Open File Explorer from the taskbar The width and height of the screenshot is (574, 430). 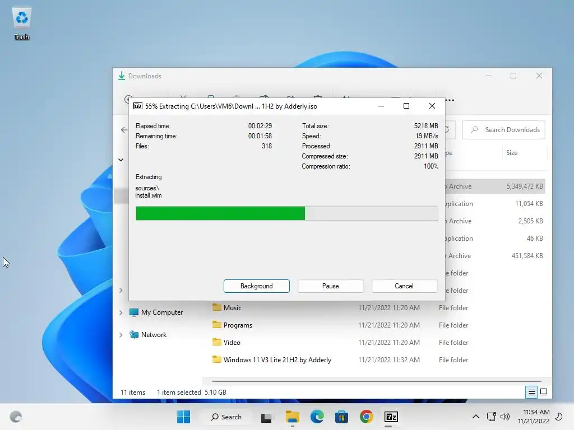click(x=292, y=417)
